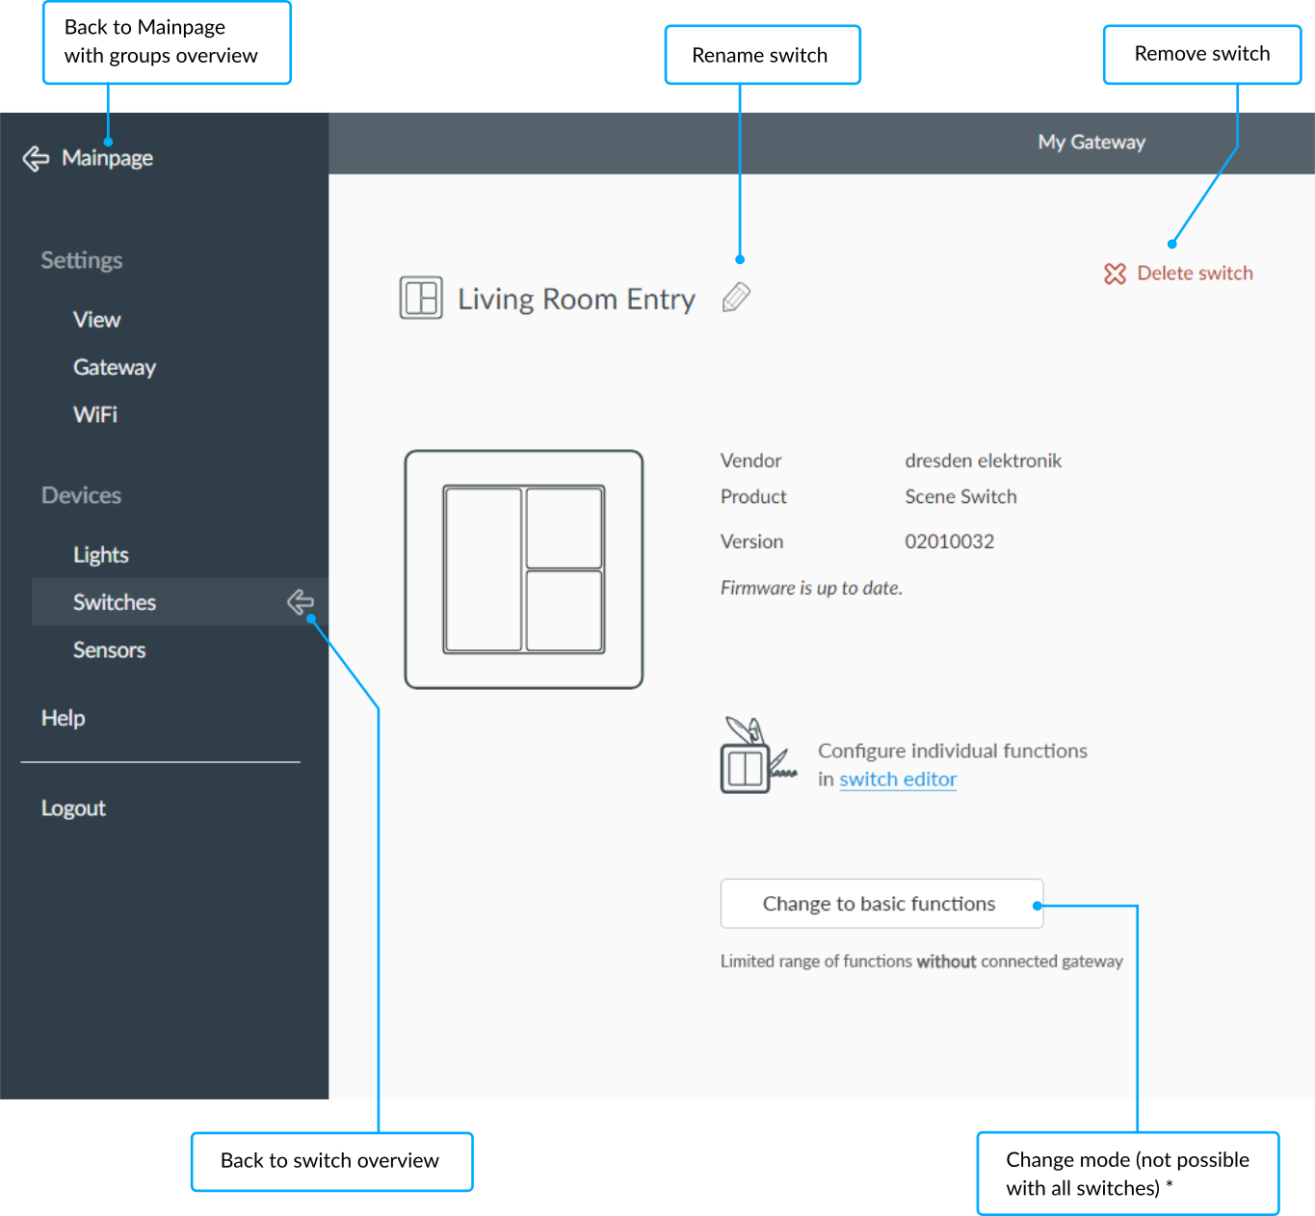Click the Change to basic functions button
Image resolution: width=1315 pixels, height=1216 pixels.
tap(881, 904)
